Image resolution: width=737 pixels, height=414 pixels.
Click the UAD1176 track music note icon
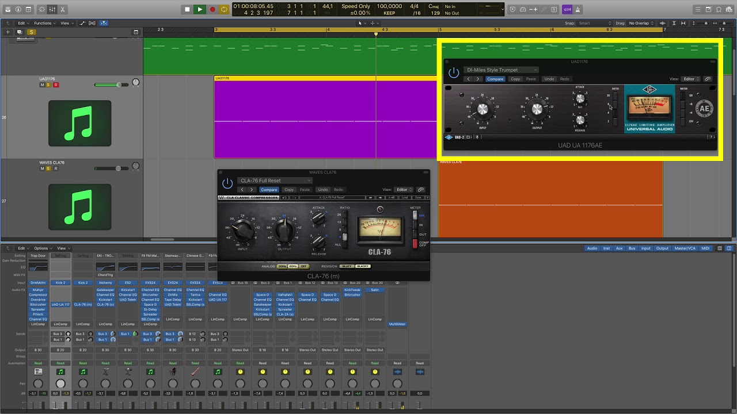tap(79, 123)
